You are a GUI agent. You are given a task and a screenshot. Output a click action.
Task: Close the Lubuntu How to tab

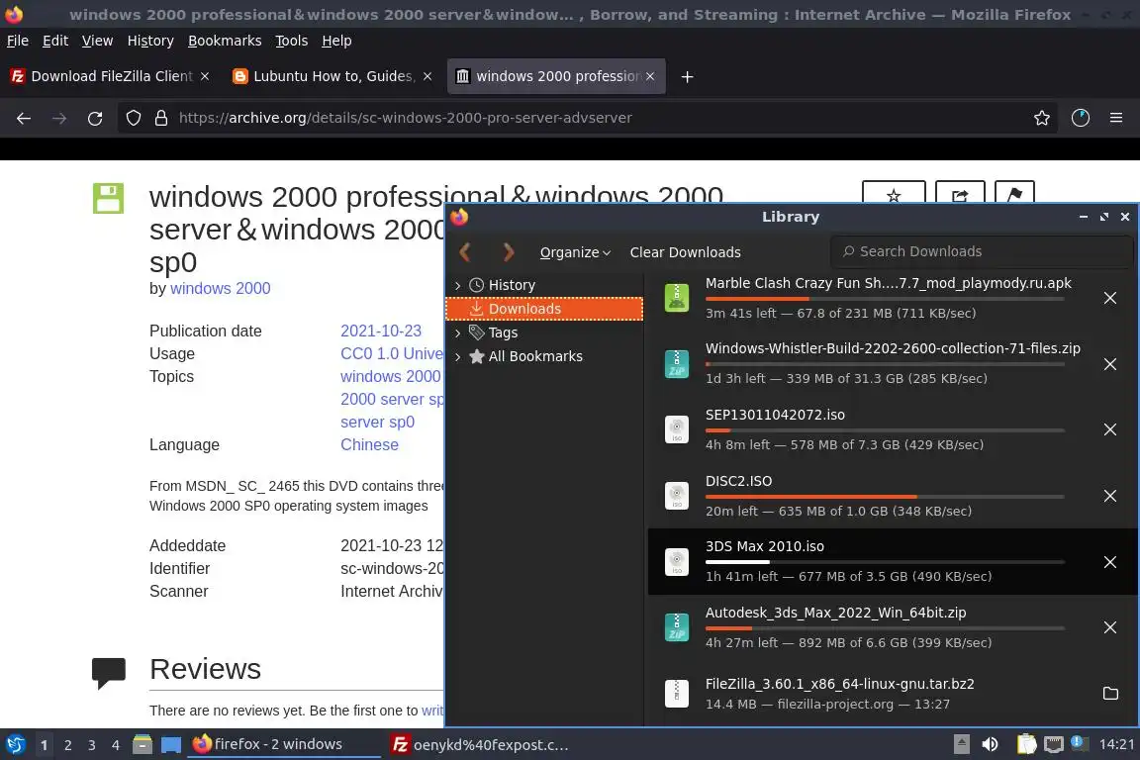pos(427,76)
